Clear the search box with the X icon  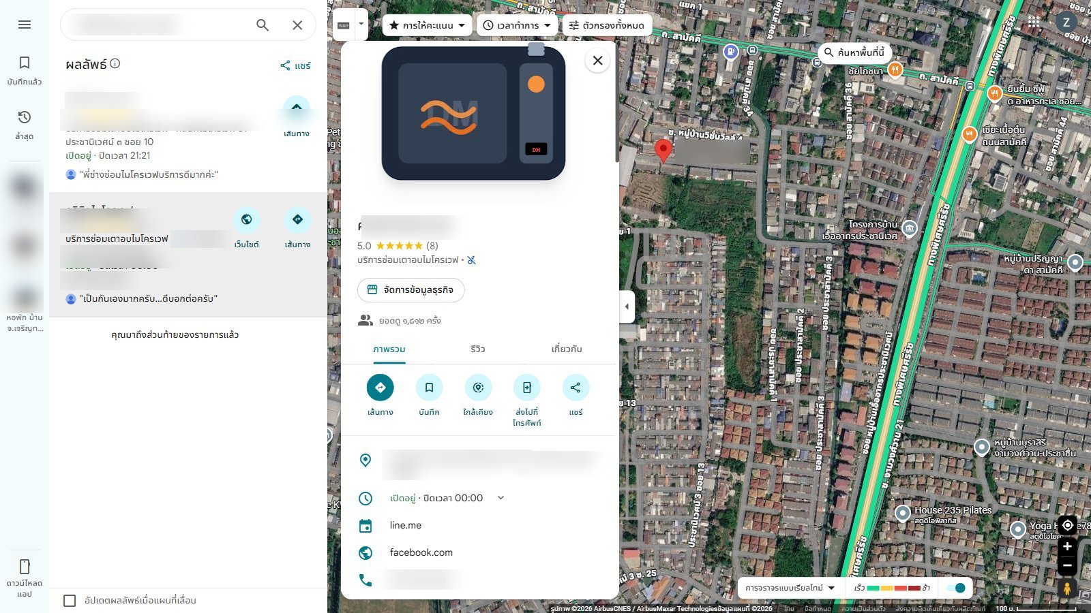pos(297,25)
